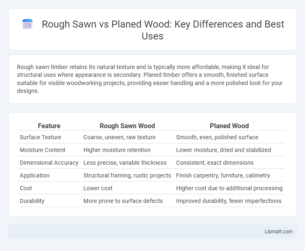Click 'Coarse, uneven, raw texture' cell
305x251 pixels.
point(120,137)
